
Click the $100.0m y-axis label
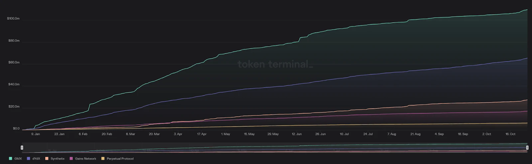pyautogui.click(x=13, y=19)
